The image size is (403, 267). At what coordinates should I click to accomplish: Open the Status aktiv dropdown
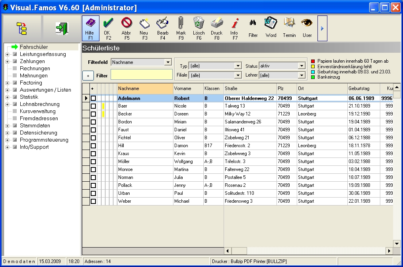coord(302,66)
